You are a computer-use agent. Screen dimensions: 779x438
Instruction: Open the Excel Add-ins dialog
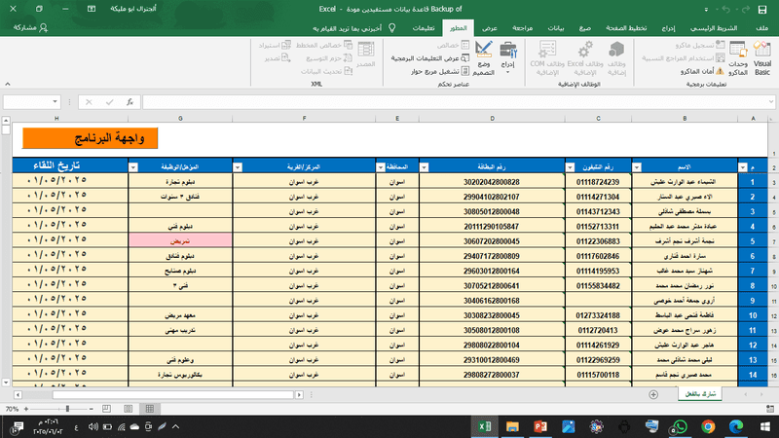584,58
